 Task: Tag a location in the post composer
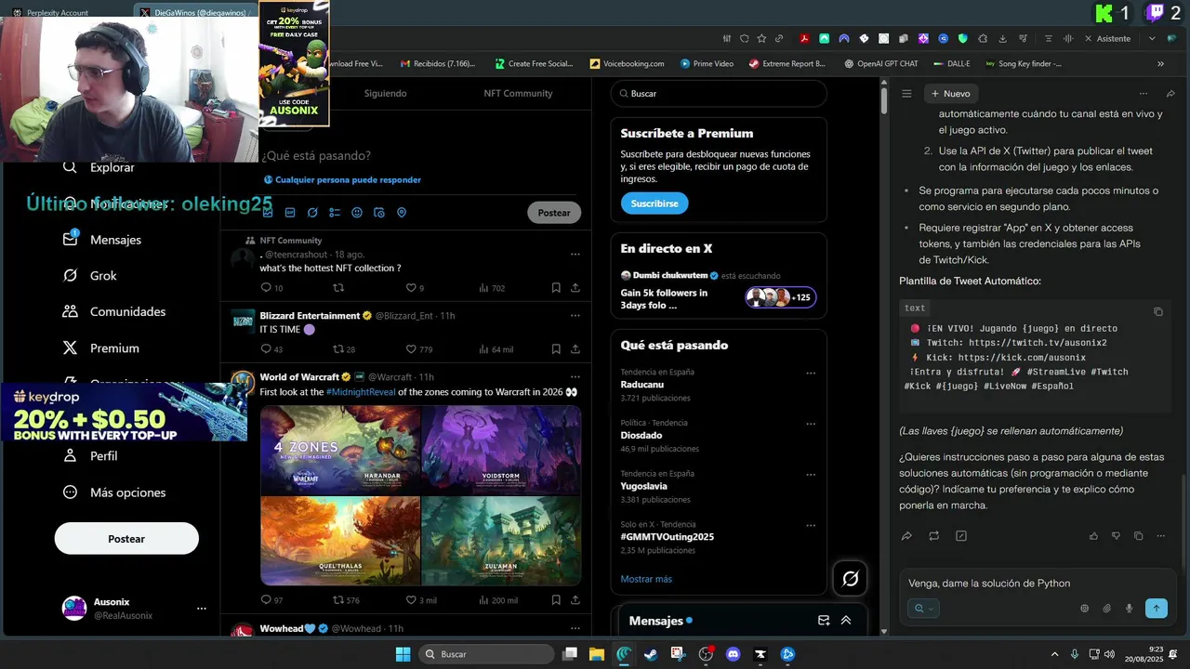point(402,213)
